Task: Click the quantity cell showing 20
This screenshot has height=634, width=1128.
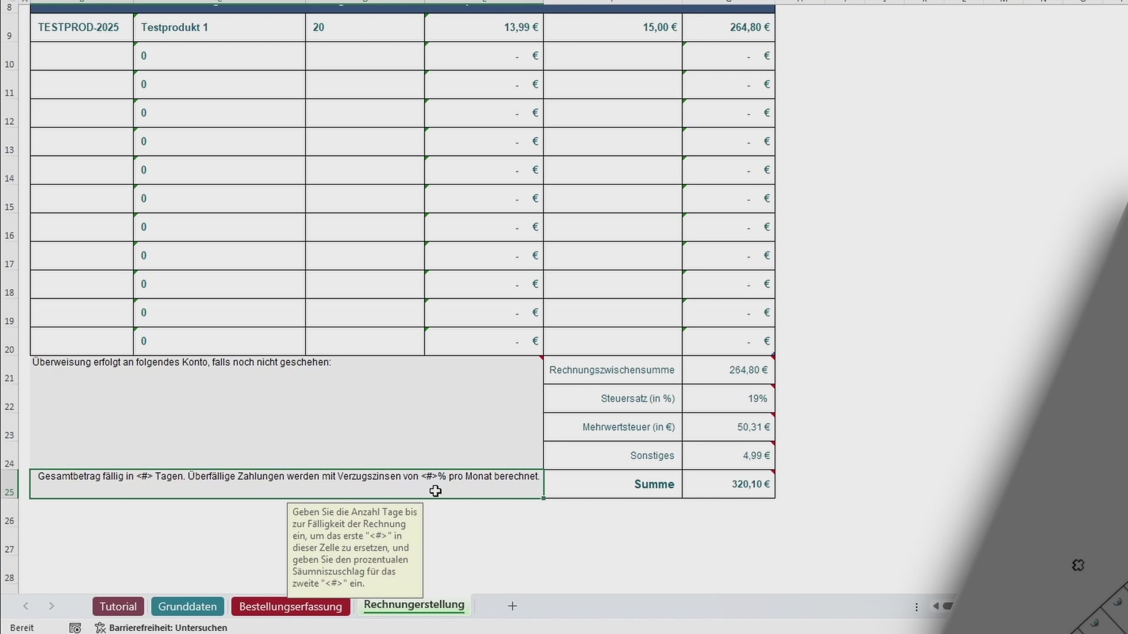Action: (x=364, y=28)
